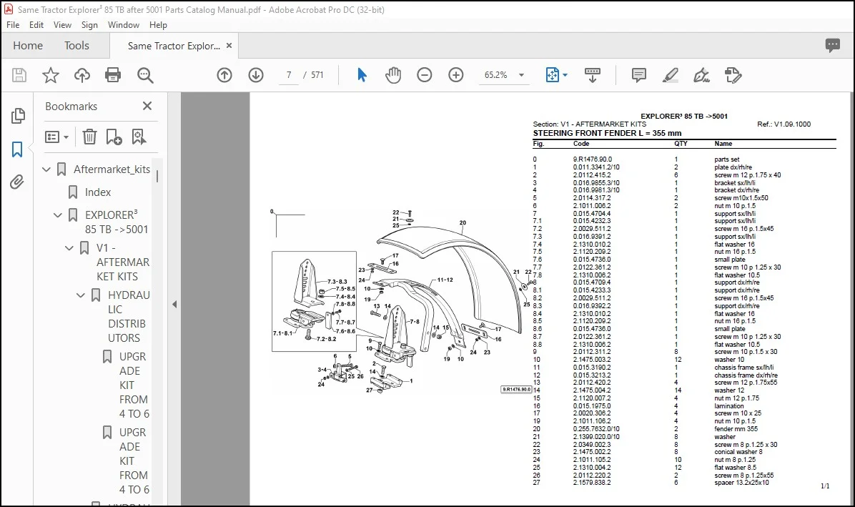Click the 'chassis frame sx/lh/li' part name
Screen dimensions: 855x507
(743, 368)
